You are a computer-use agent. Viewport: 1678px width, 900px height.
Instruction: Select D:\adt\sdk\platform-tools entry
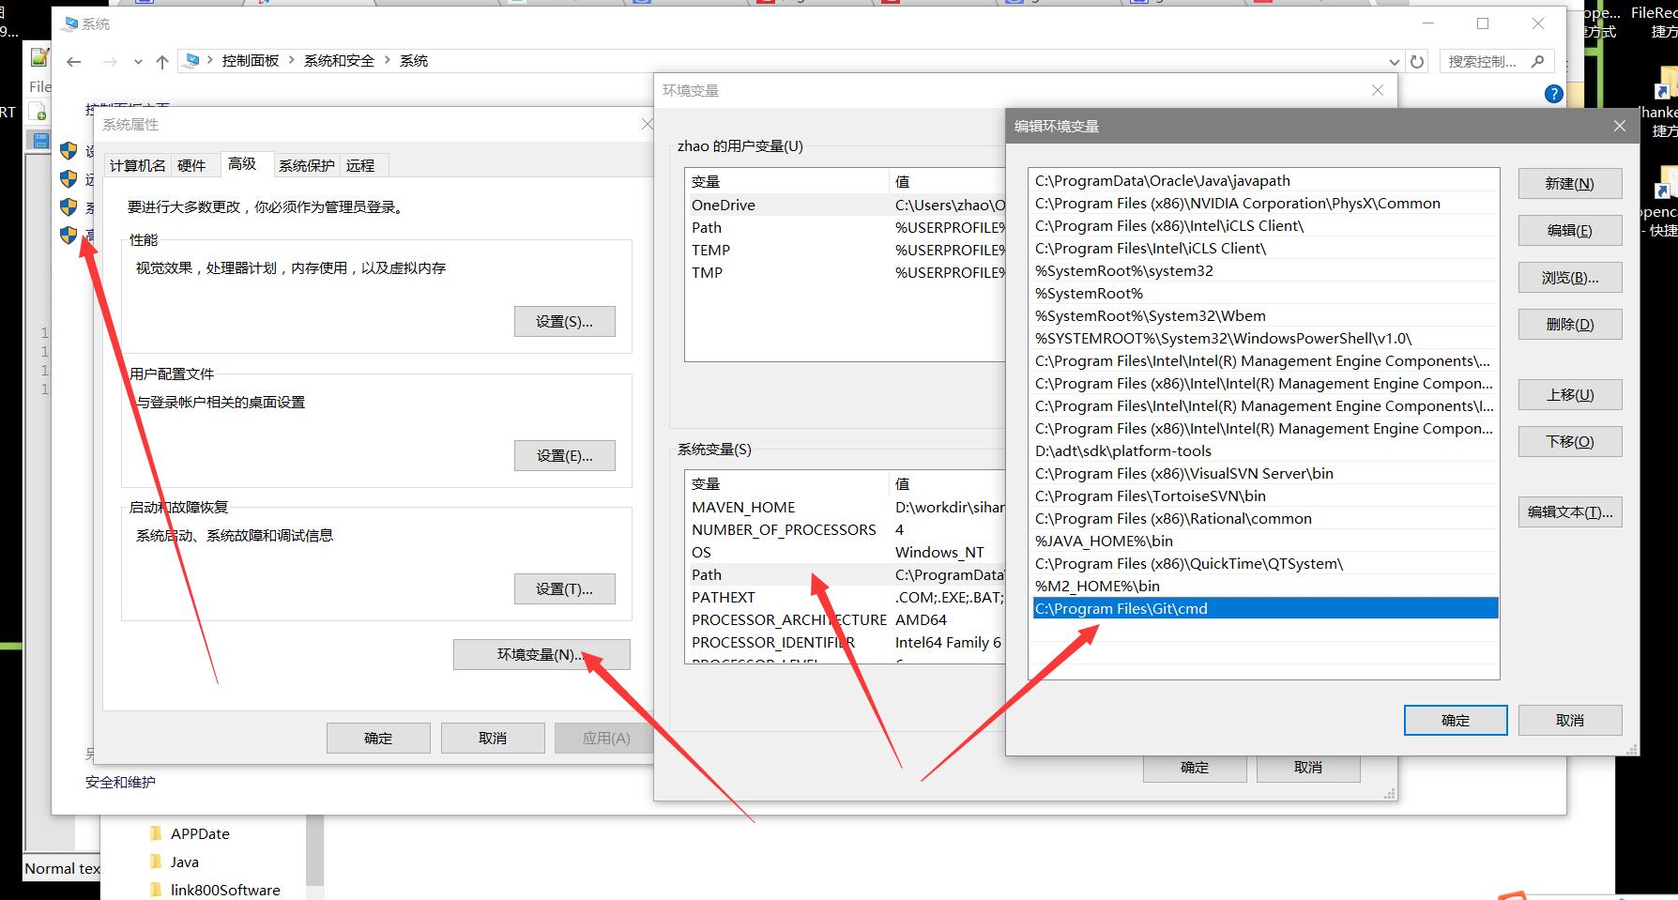coord(1265,451)
